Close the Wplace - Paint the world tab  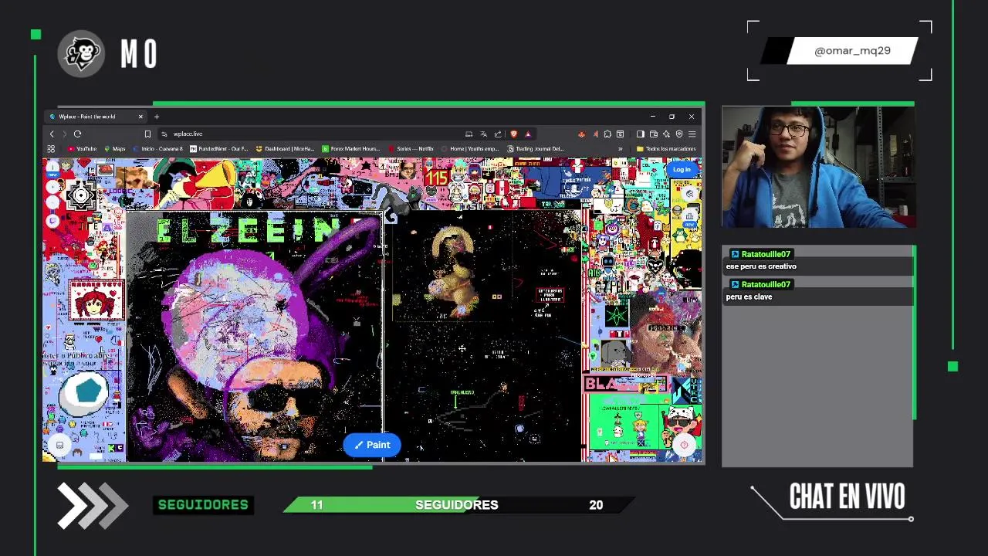click(140, 117)
